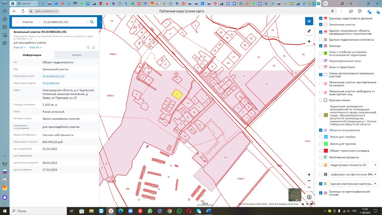
Task: Open Skype from the Windows taskbar
Action: [x=198, y=211]
